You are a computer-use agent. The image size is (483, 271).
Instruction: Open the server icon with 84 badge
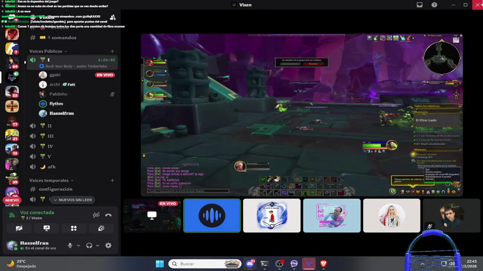[x=12, y=63]
